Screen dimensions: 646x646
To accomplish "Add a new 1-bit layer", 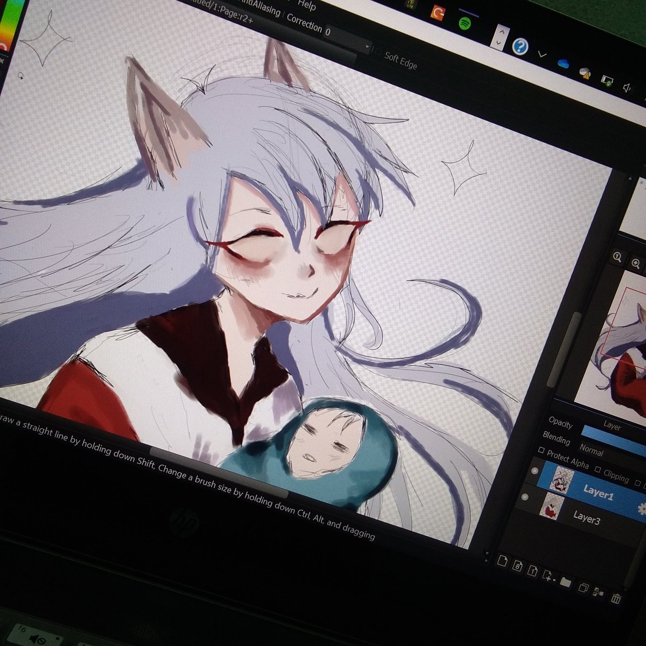I will click(533, 571).
